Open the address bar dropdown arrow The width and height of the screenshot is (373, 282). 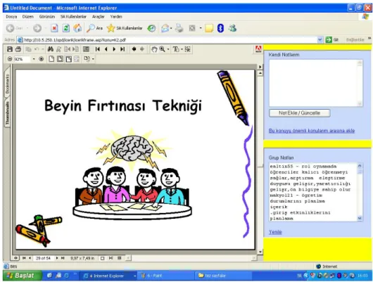point(320,39)
